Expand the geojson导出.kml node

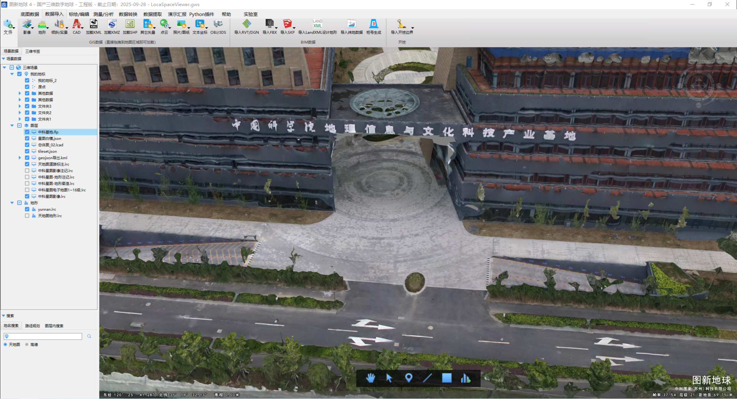click(20, 158)
